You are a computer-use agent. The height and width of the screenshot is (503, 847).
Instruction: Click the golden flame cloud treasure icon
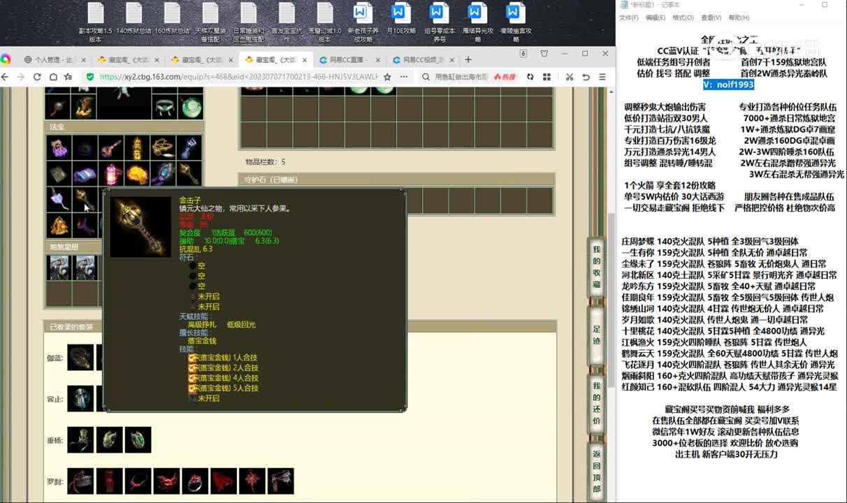pos(137,173)
